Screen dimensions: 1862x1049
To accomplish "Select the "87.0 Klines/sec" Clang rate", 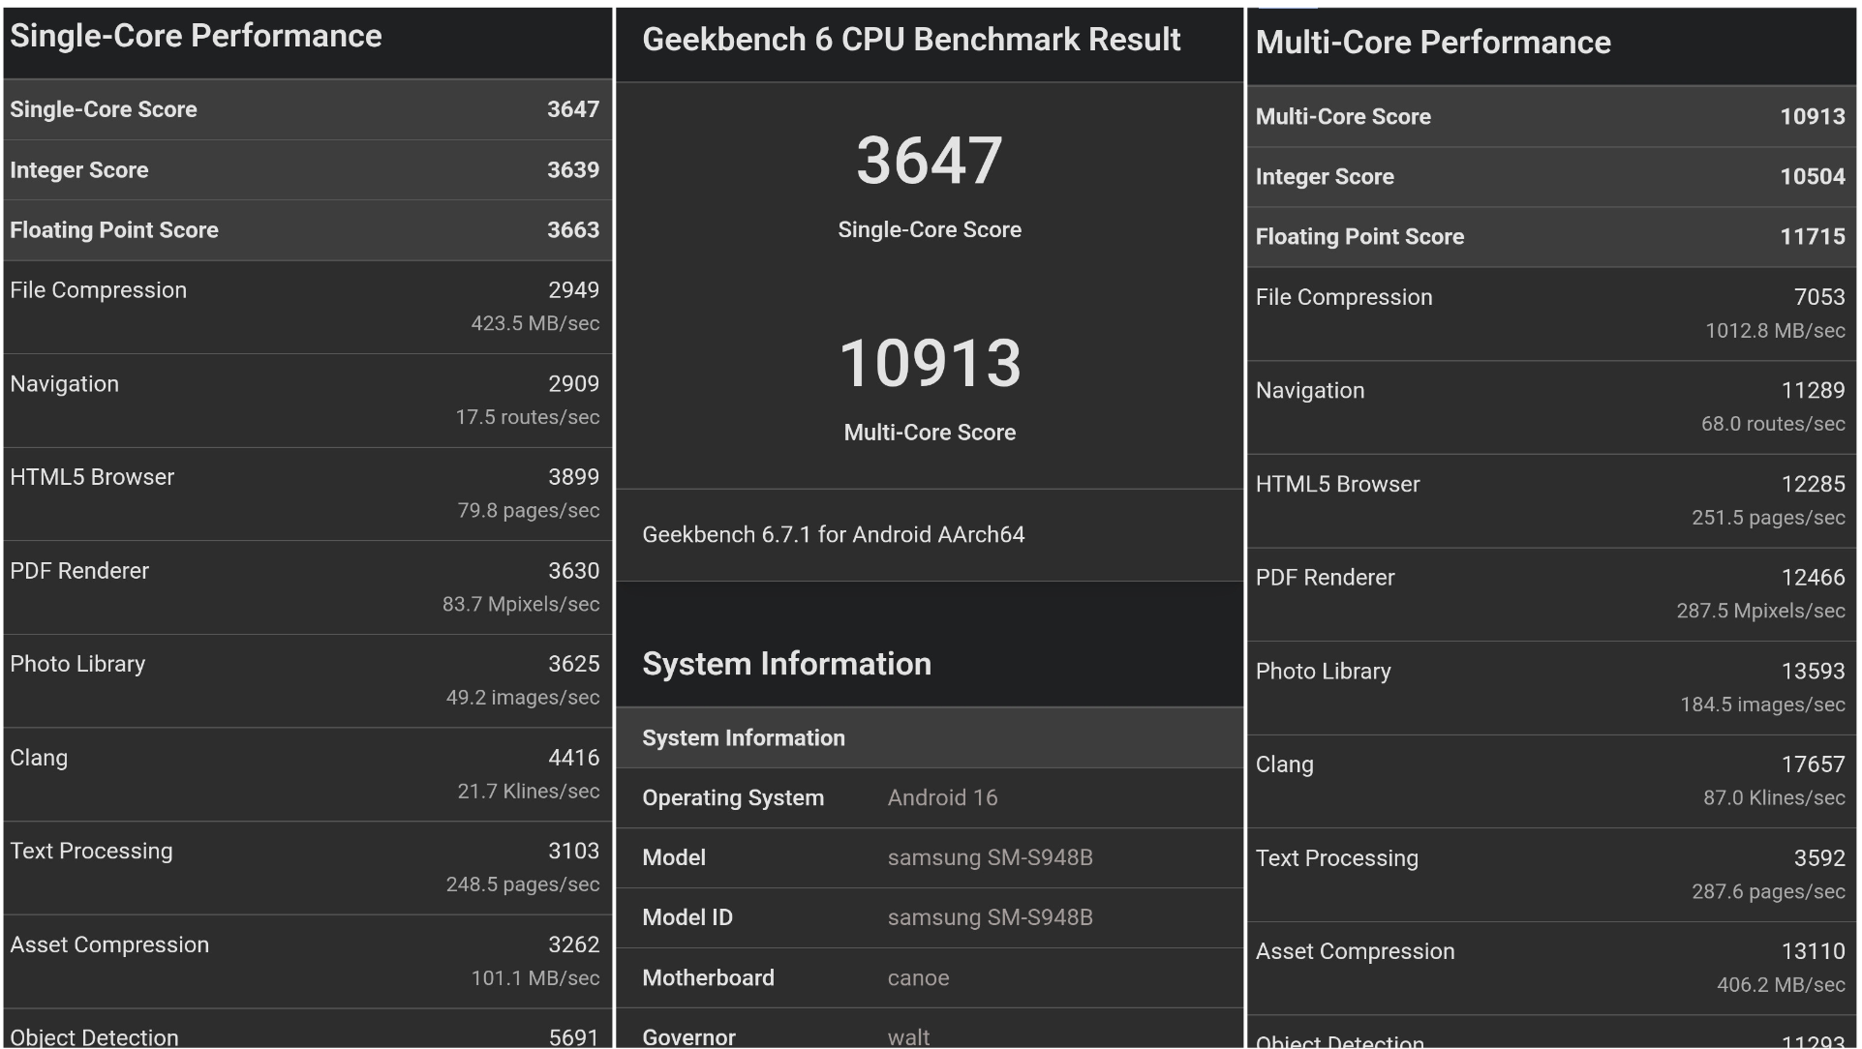I will [x=1774, y=798].
